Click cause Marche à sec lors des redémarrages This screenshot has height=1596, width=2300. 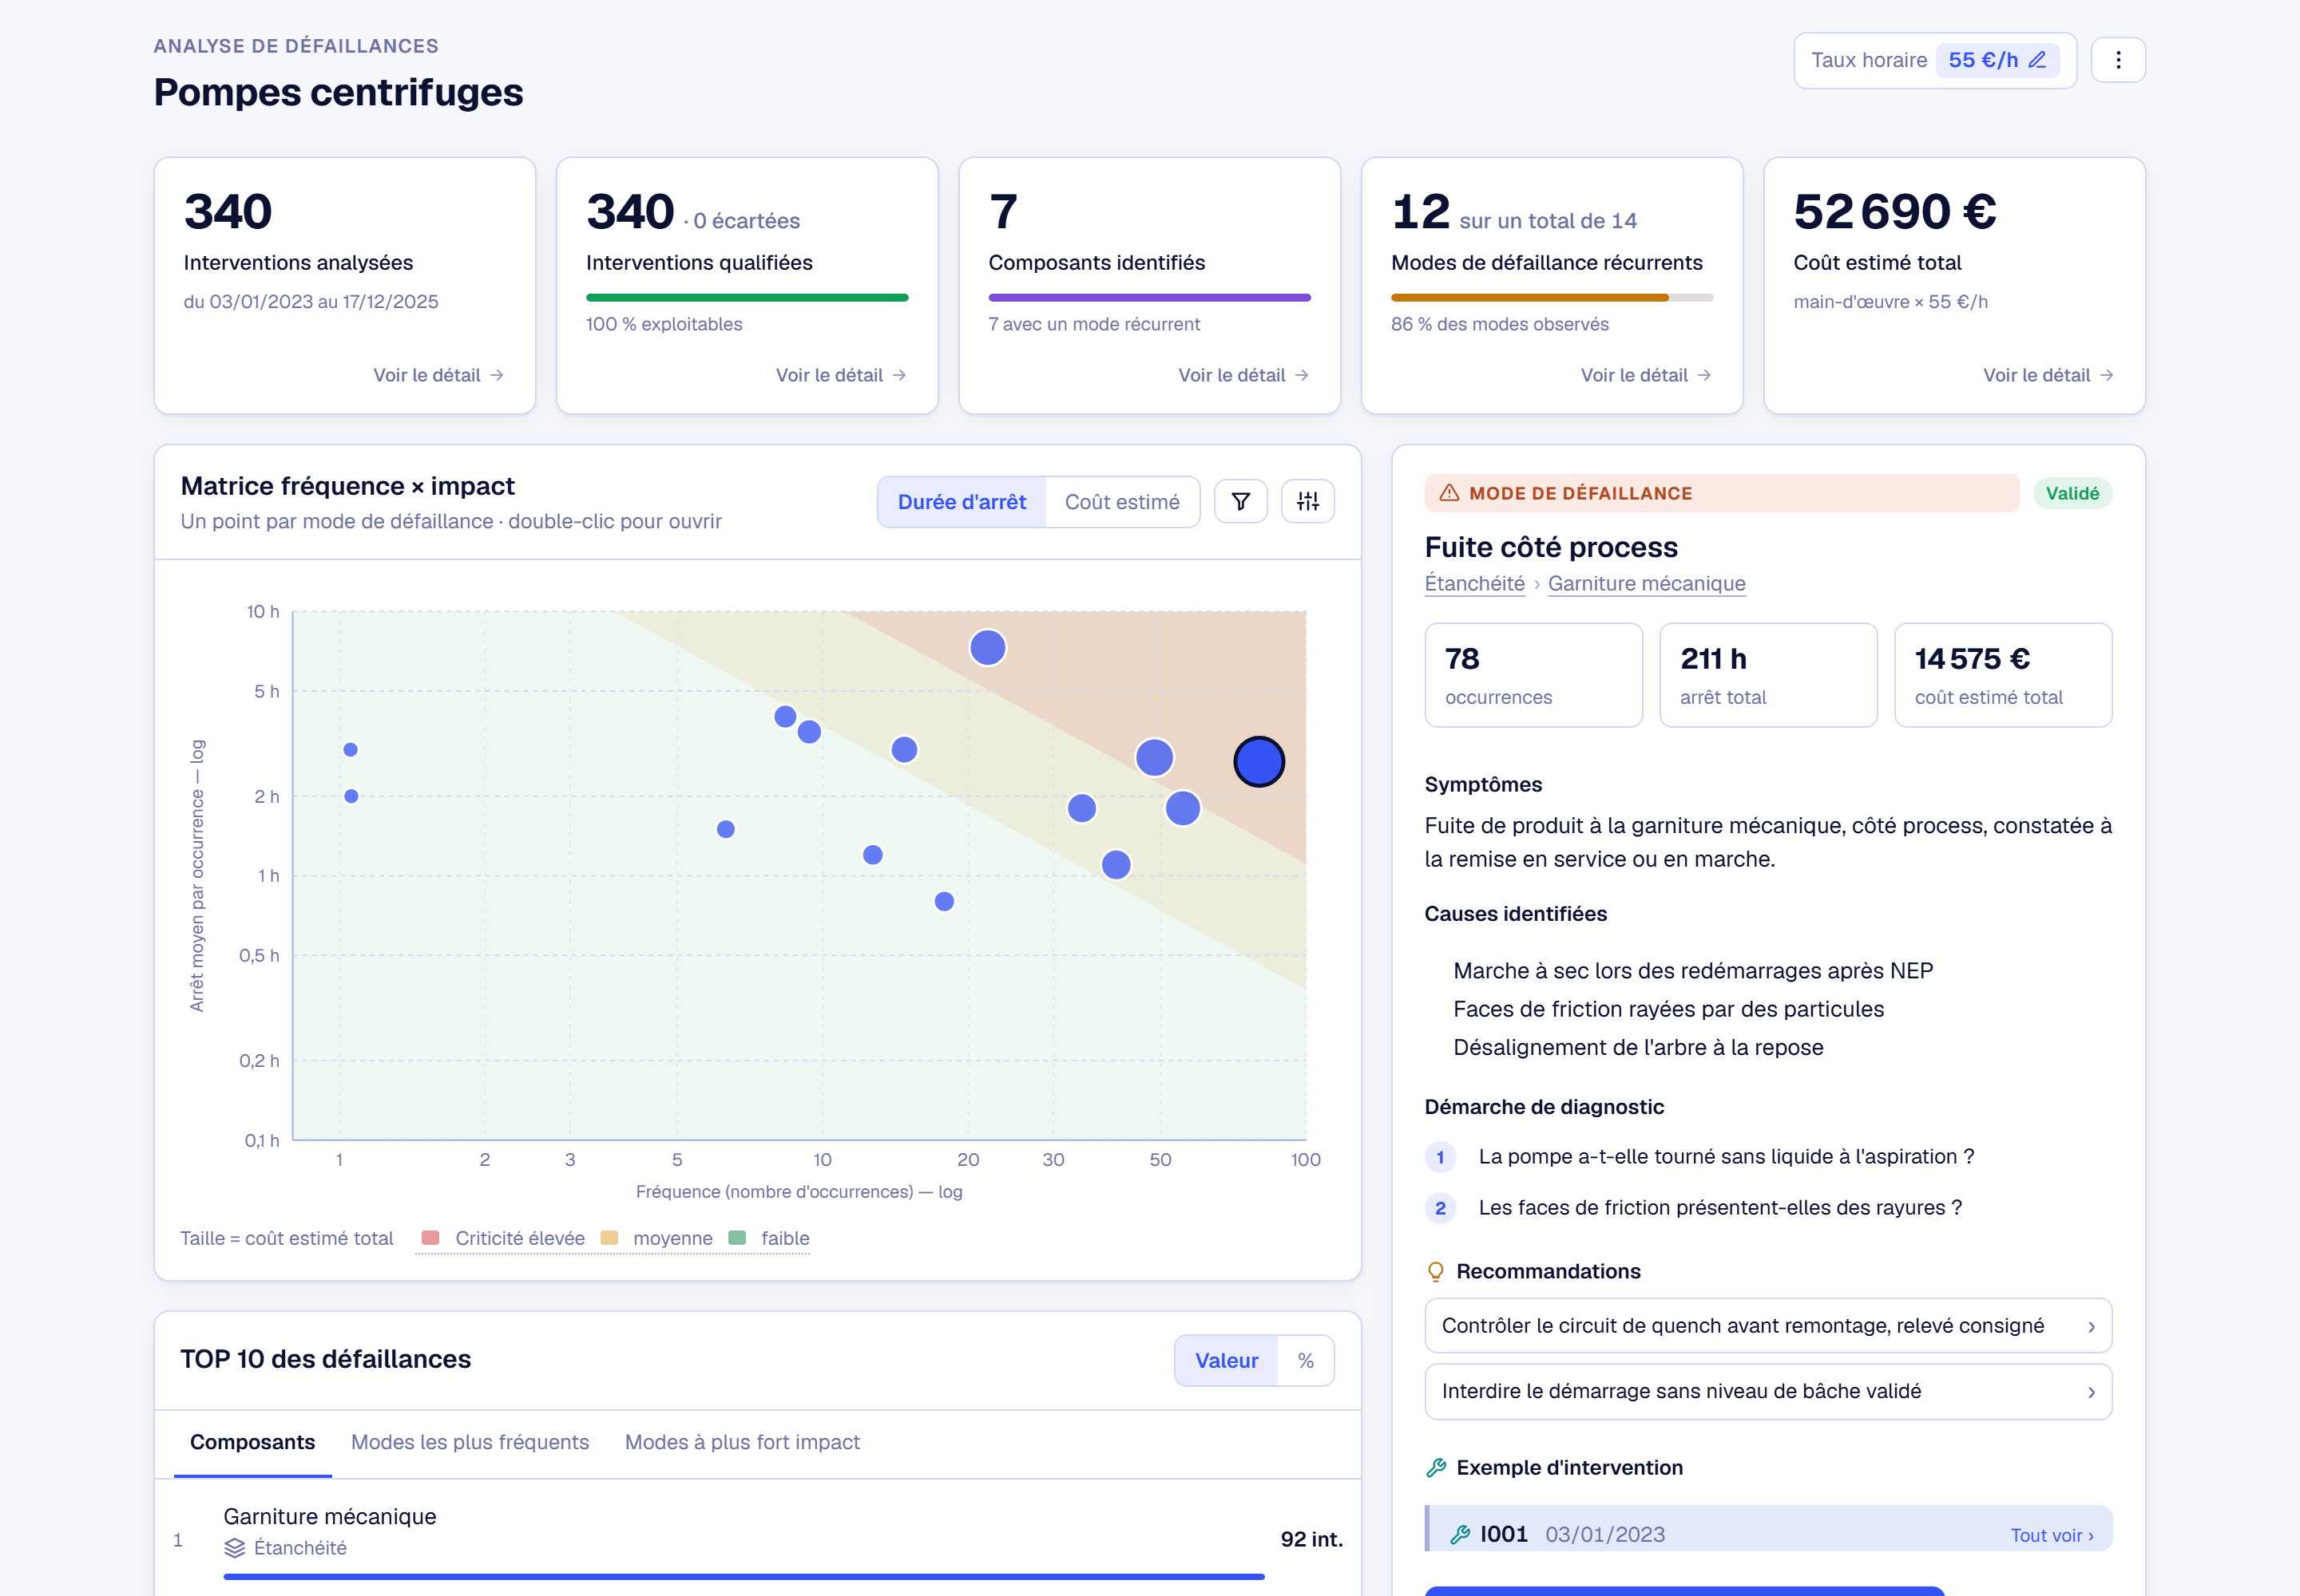[1692, 970]
